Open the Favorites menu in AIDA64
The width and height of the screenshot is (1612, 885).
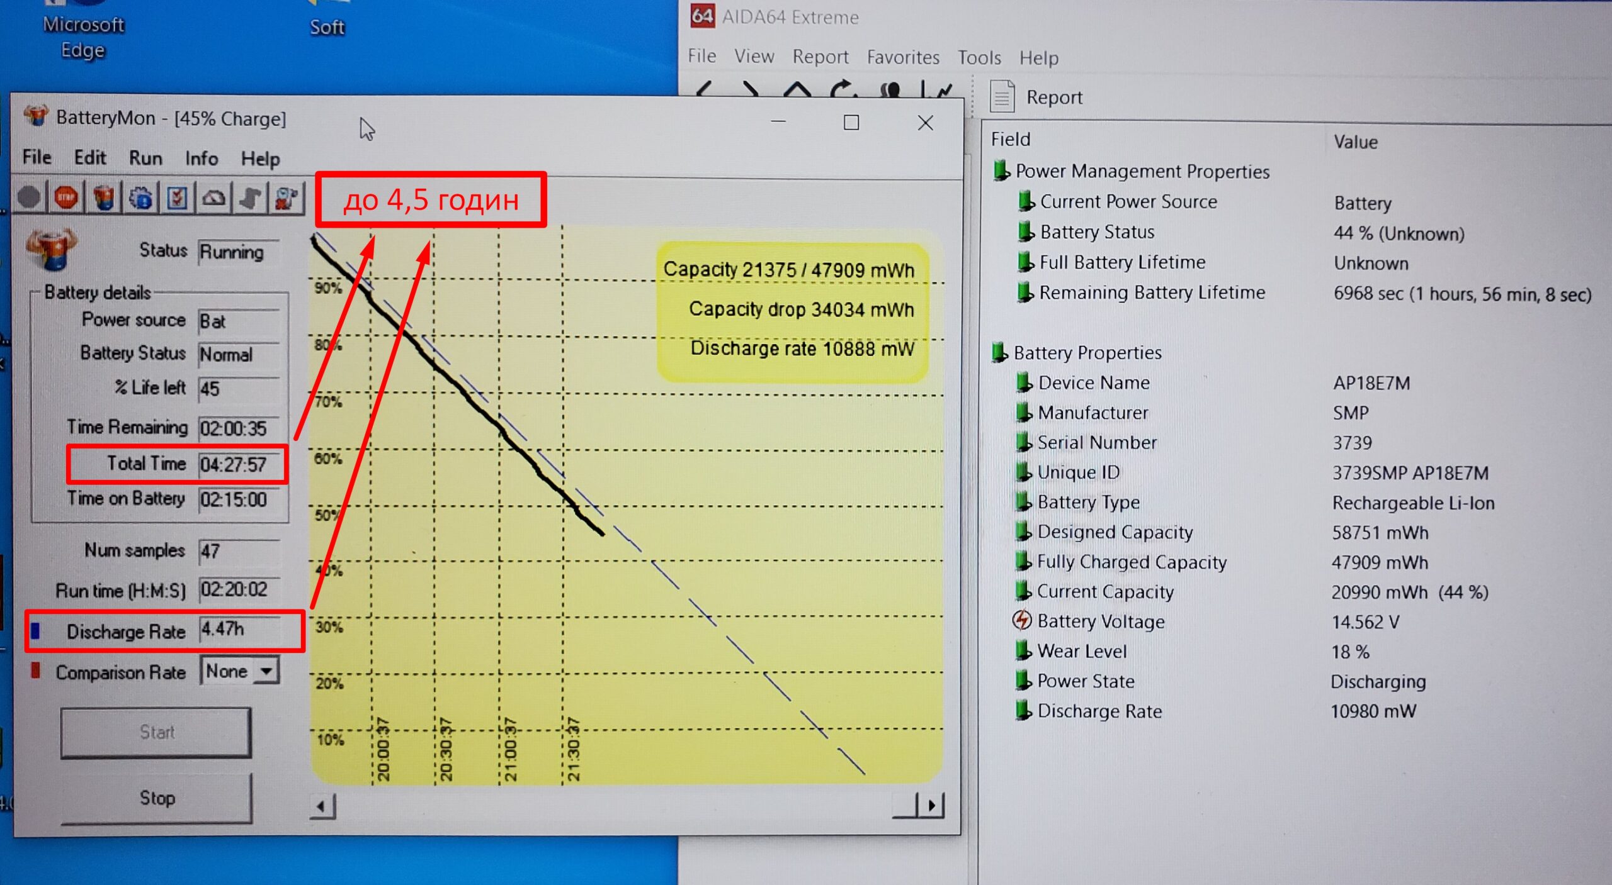(902, 57)
